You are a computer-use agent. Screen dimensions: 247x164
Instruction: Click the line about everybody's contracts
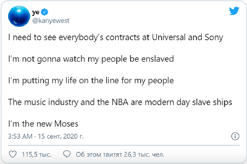pyautogui.click(x=116, y=37)
